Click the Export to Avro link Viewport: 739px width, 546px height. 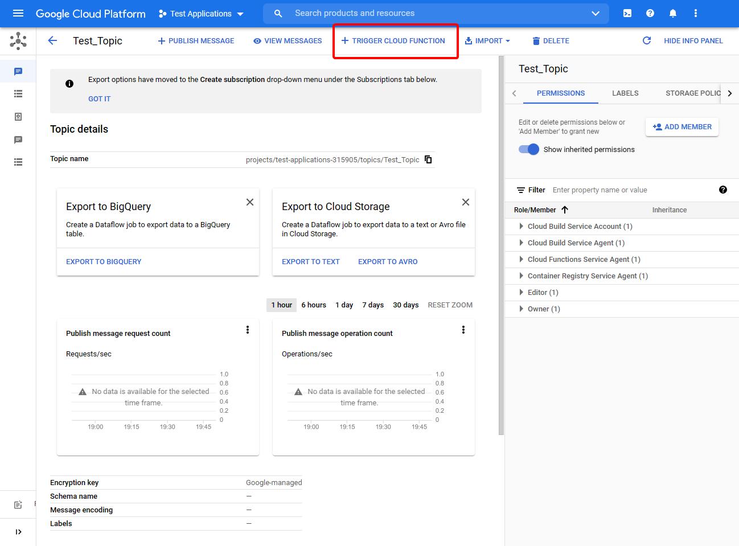click(x=388, y=261)
